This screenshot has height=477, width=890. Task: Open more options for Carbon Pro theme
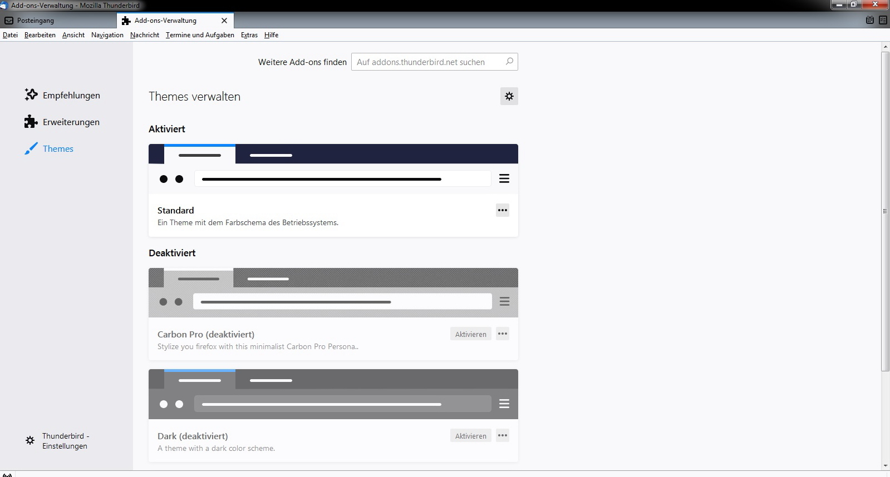pyautogui.click(x=503, y=334)
